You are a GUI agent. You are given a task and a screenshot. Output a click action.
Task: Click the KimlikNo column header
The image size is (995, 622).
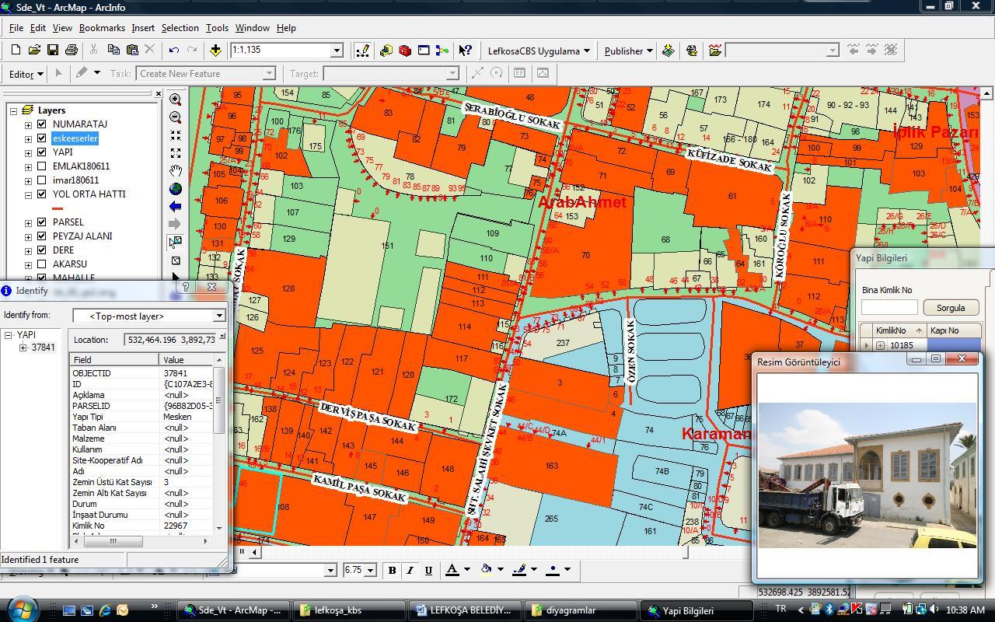coord(900,330)
